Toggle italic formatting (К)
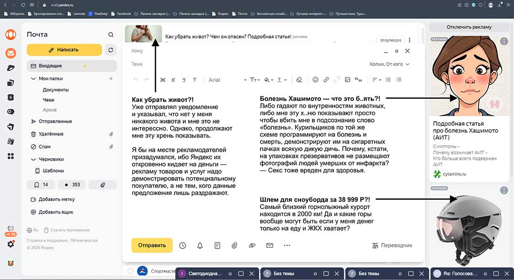Viewport: 514px width, 280px height. coord(173,80)
